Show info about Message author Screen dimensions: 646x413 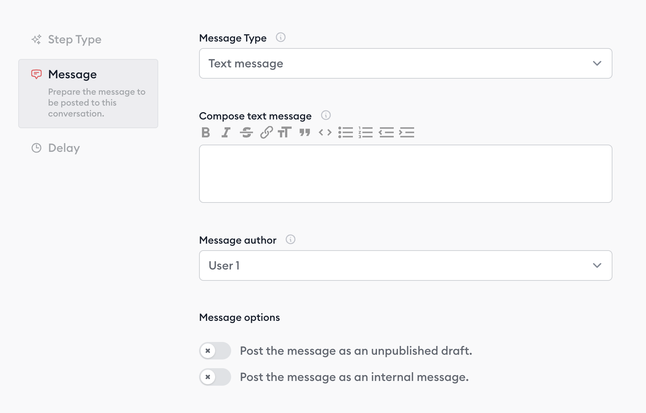coord(291,240)
